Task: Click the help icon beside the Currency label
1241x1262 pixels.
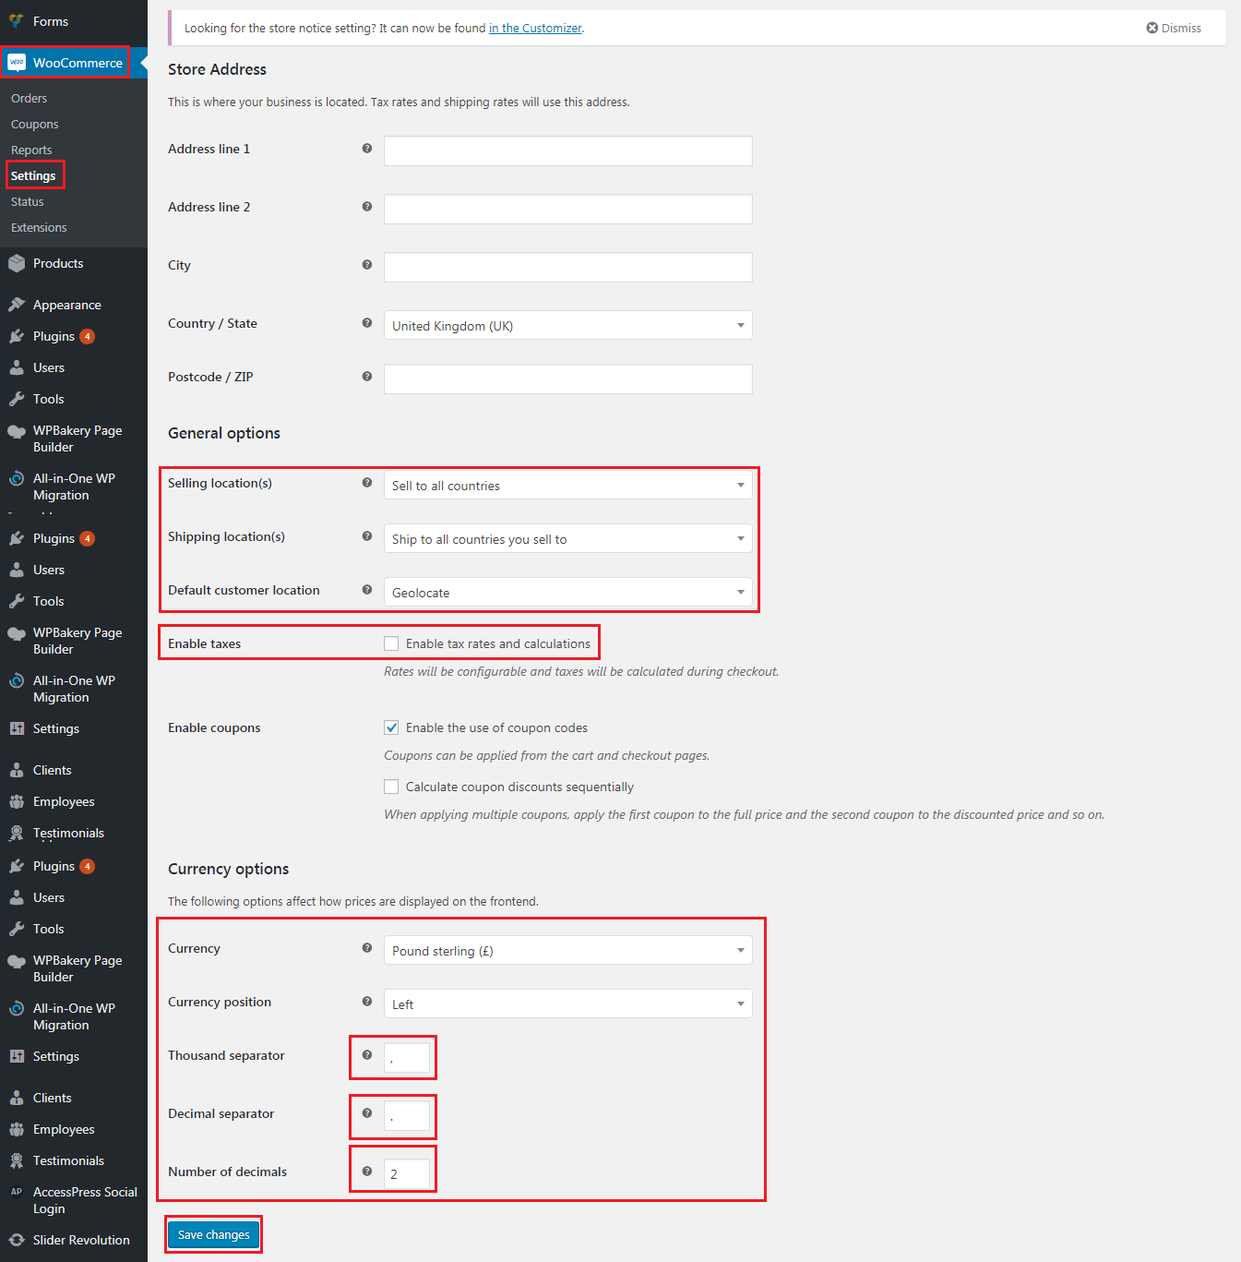Action: 367,948
